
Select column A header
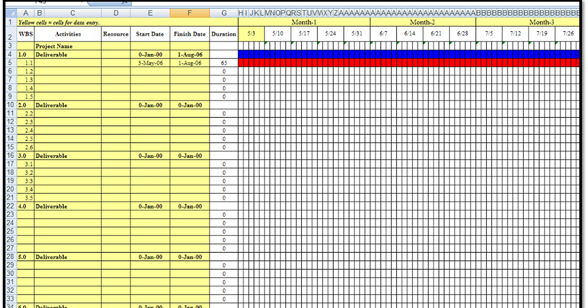[25, 13]
